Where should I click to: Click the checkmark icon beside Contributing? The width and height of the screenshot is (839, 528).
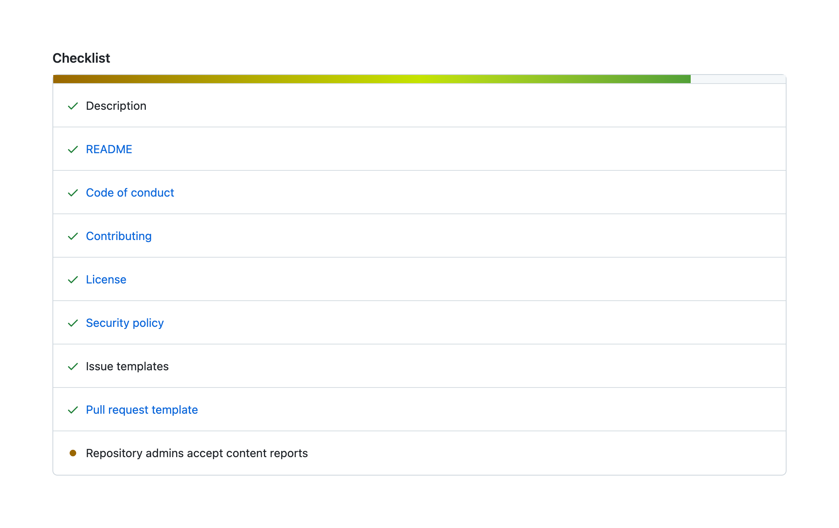pyautogui.click(x=73, y=236)
